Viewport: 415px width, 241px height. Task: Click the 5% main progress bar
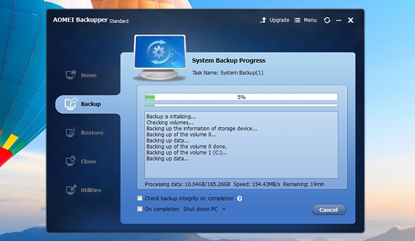pos(241,97)
